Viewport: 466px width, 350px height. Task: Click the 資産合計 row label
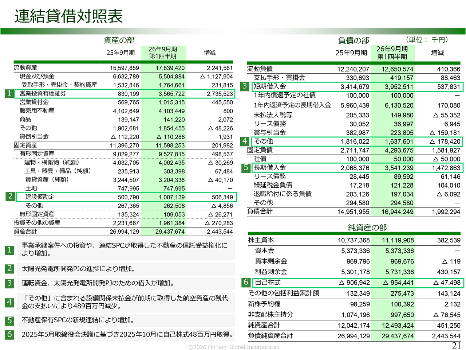[25, 232]
